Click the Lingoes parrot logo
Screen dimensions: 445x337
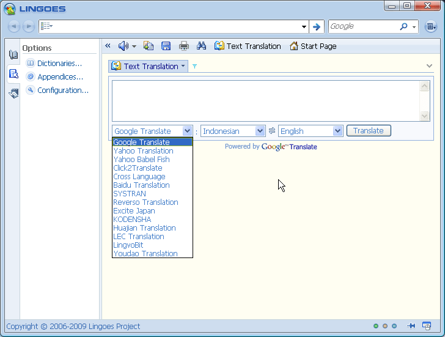[x=10, y=9]
